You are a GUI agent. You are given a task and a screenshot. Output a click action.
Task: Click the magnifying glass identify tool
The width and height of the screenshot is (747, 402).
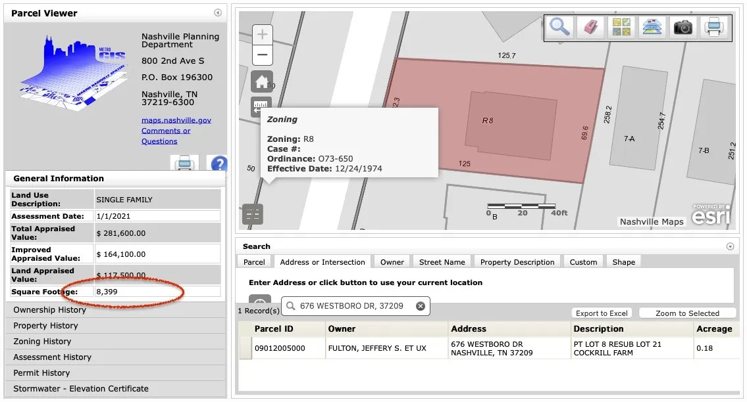(x=560, y=27)
